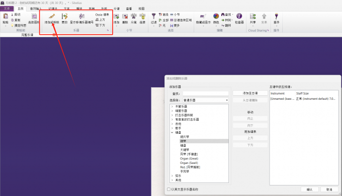Click the 向下 move down button
Image resolution: width=342 pixels, height=196 pixels.
click(x=250, y=126)
